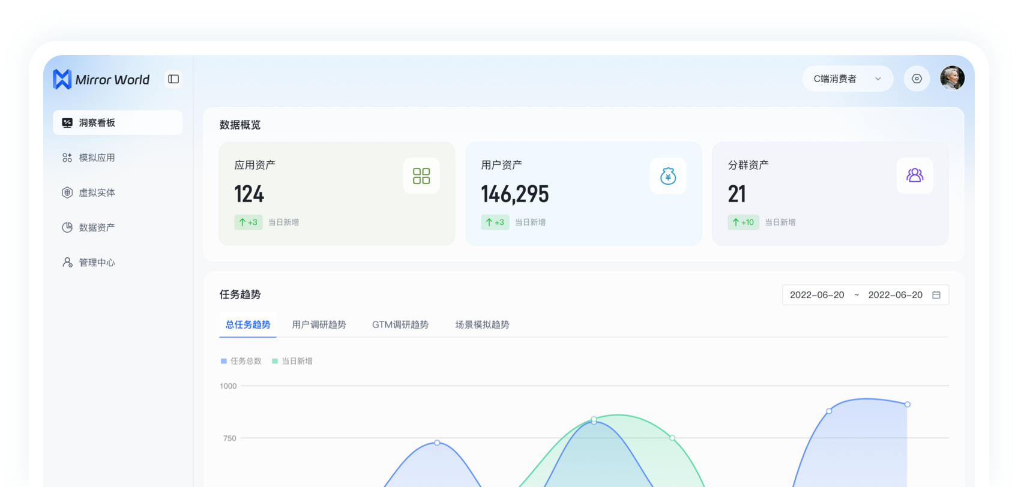Switch to the 场景模拟趋势 tab
1018x487 pixels.
coord(482,324)
